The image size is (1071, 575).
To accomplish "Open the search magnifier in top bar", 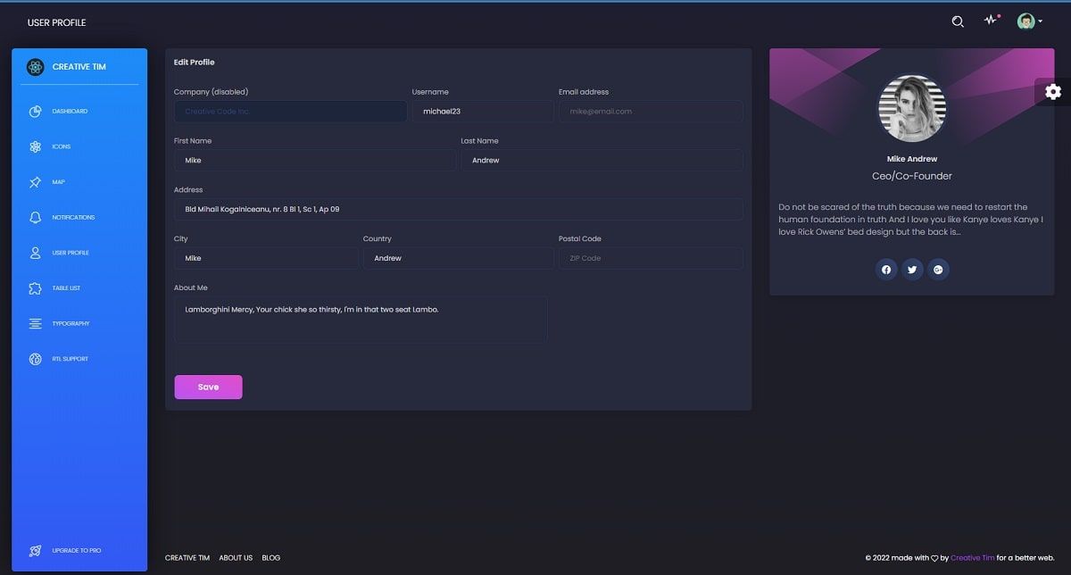I will click(x=957, y=21).
